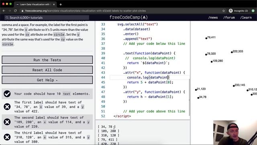Screen dimensions: 257x145
Task: Click the svg.selectAll("text") line
Action: (137, 24)
